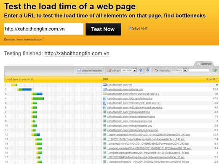Click the Size(KB) column header
219x164 pixels.
211,79
